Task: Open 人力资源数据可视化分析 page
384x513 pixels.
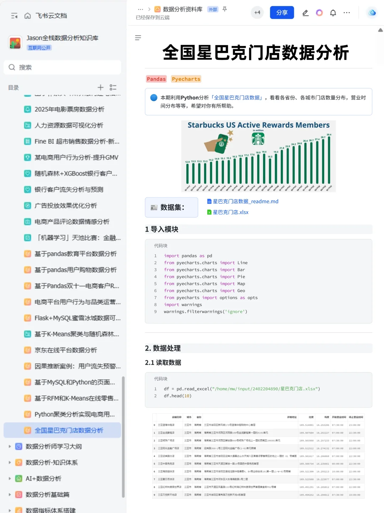Action: (x=69, y=125)
